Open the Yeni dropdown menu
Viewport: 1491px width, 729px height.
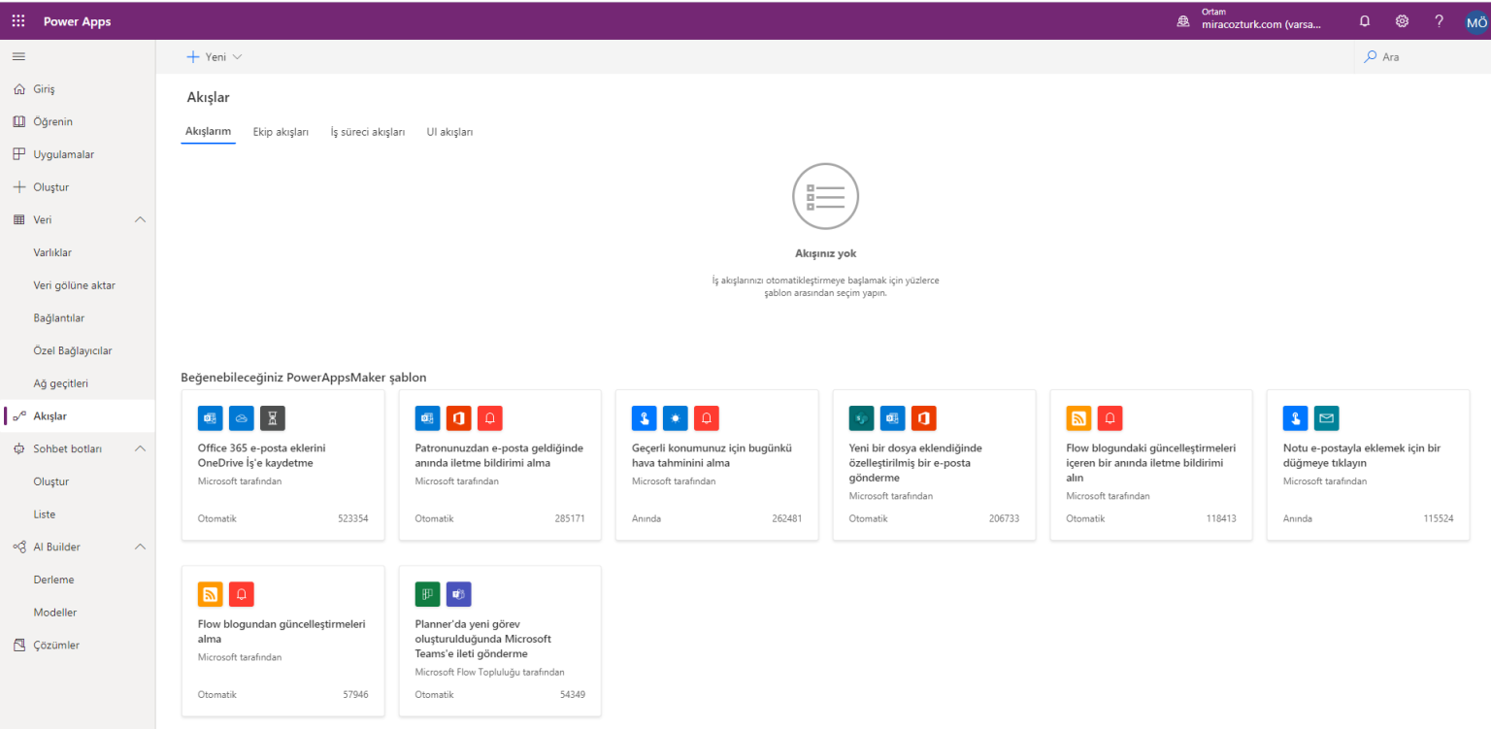click(x=215, y=57)
